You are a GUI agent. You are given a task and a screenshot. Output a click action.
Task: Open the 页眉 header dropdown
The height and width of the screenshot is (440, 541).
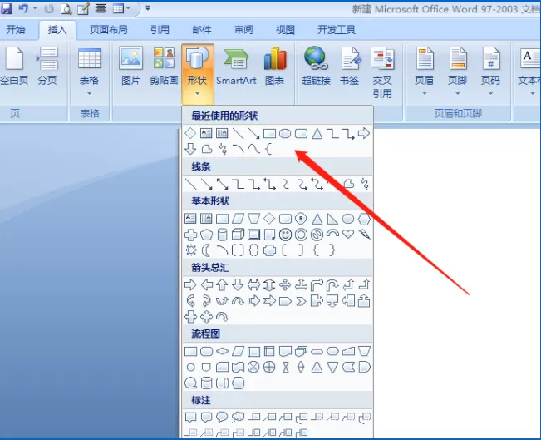[425, 72]
